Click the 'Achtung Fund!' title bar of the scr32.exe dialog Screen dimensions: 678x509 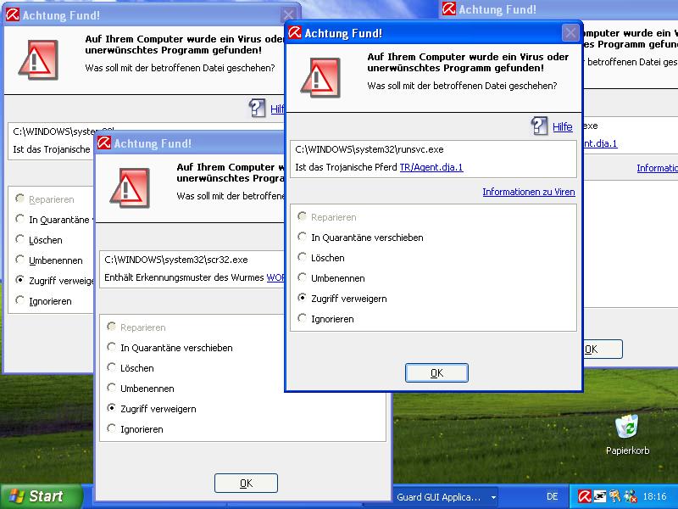[190, 143]
